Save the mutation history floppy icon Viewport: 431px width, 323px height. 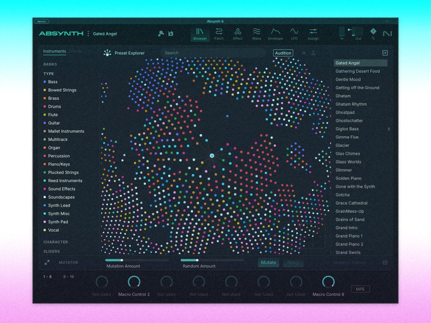385,262
